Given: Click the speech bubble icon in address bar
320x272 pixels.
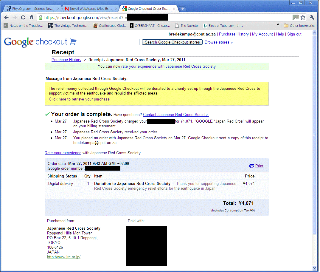Looking at the screenshot, I should tap(295, 17).
